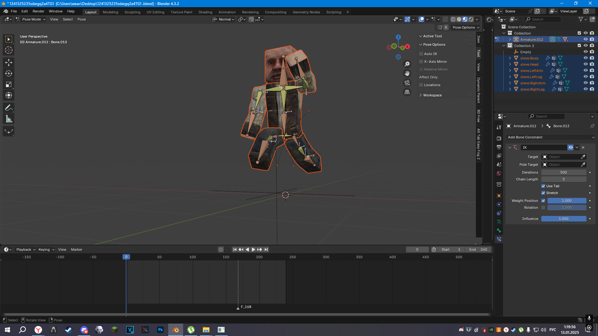Screen dimensions: 598x336
Task: Open the Render menu
Action: (38, 11)
